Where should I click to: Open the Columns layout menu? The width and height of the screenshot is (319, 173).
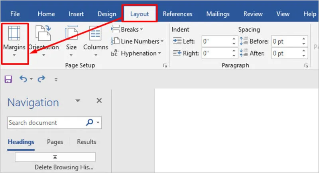click(x=95, y=41)
